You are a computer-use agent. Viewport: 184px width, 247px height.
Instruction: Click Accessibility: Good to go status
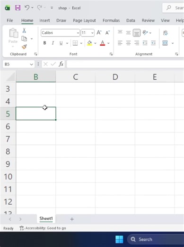(x=43, y=228)
